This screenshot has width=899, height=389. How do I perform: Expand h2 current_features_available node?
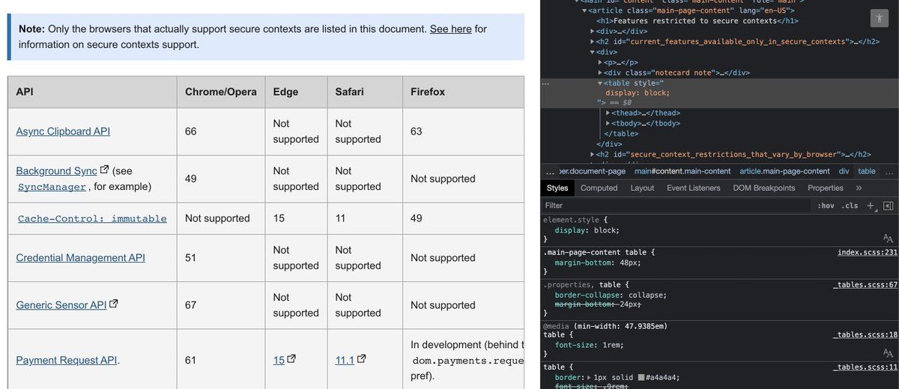coord(593,42)
